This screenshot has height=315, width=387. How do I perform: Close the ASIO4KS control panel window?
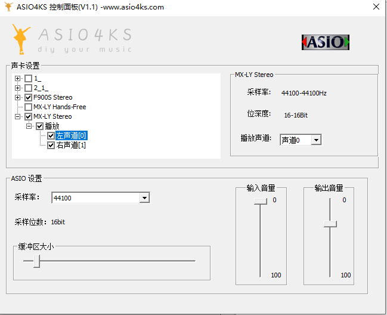tap(376, 7)
